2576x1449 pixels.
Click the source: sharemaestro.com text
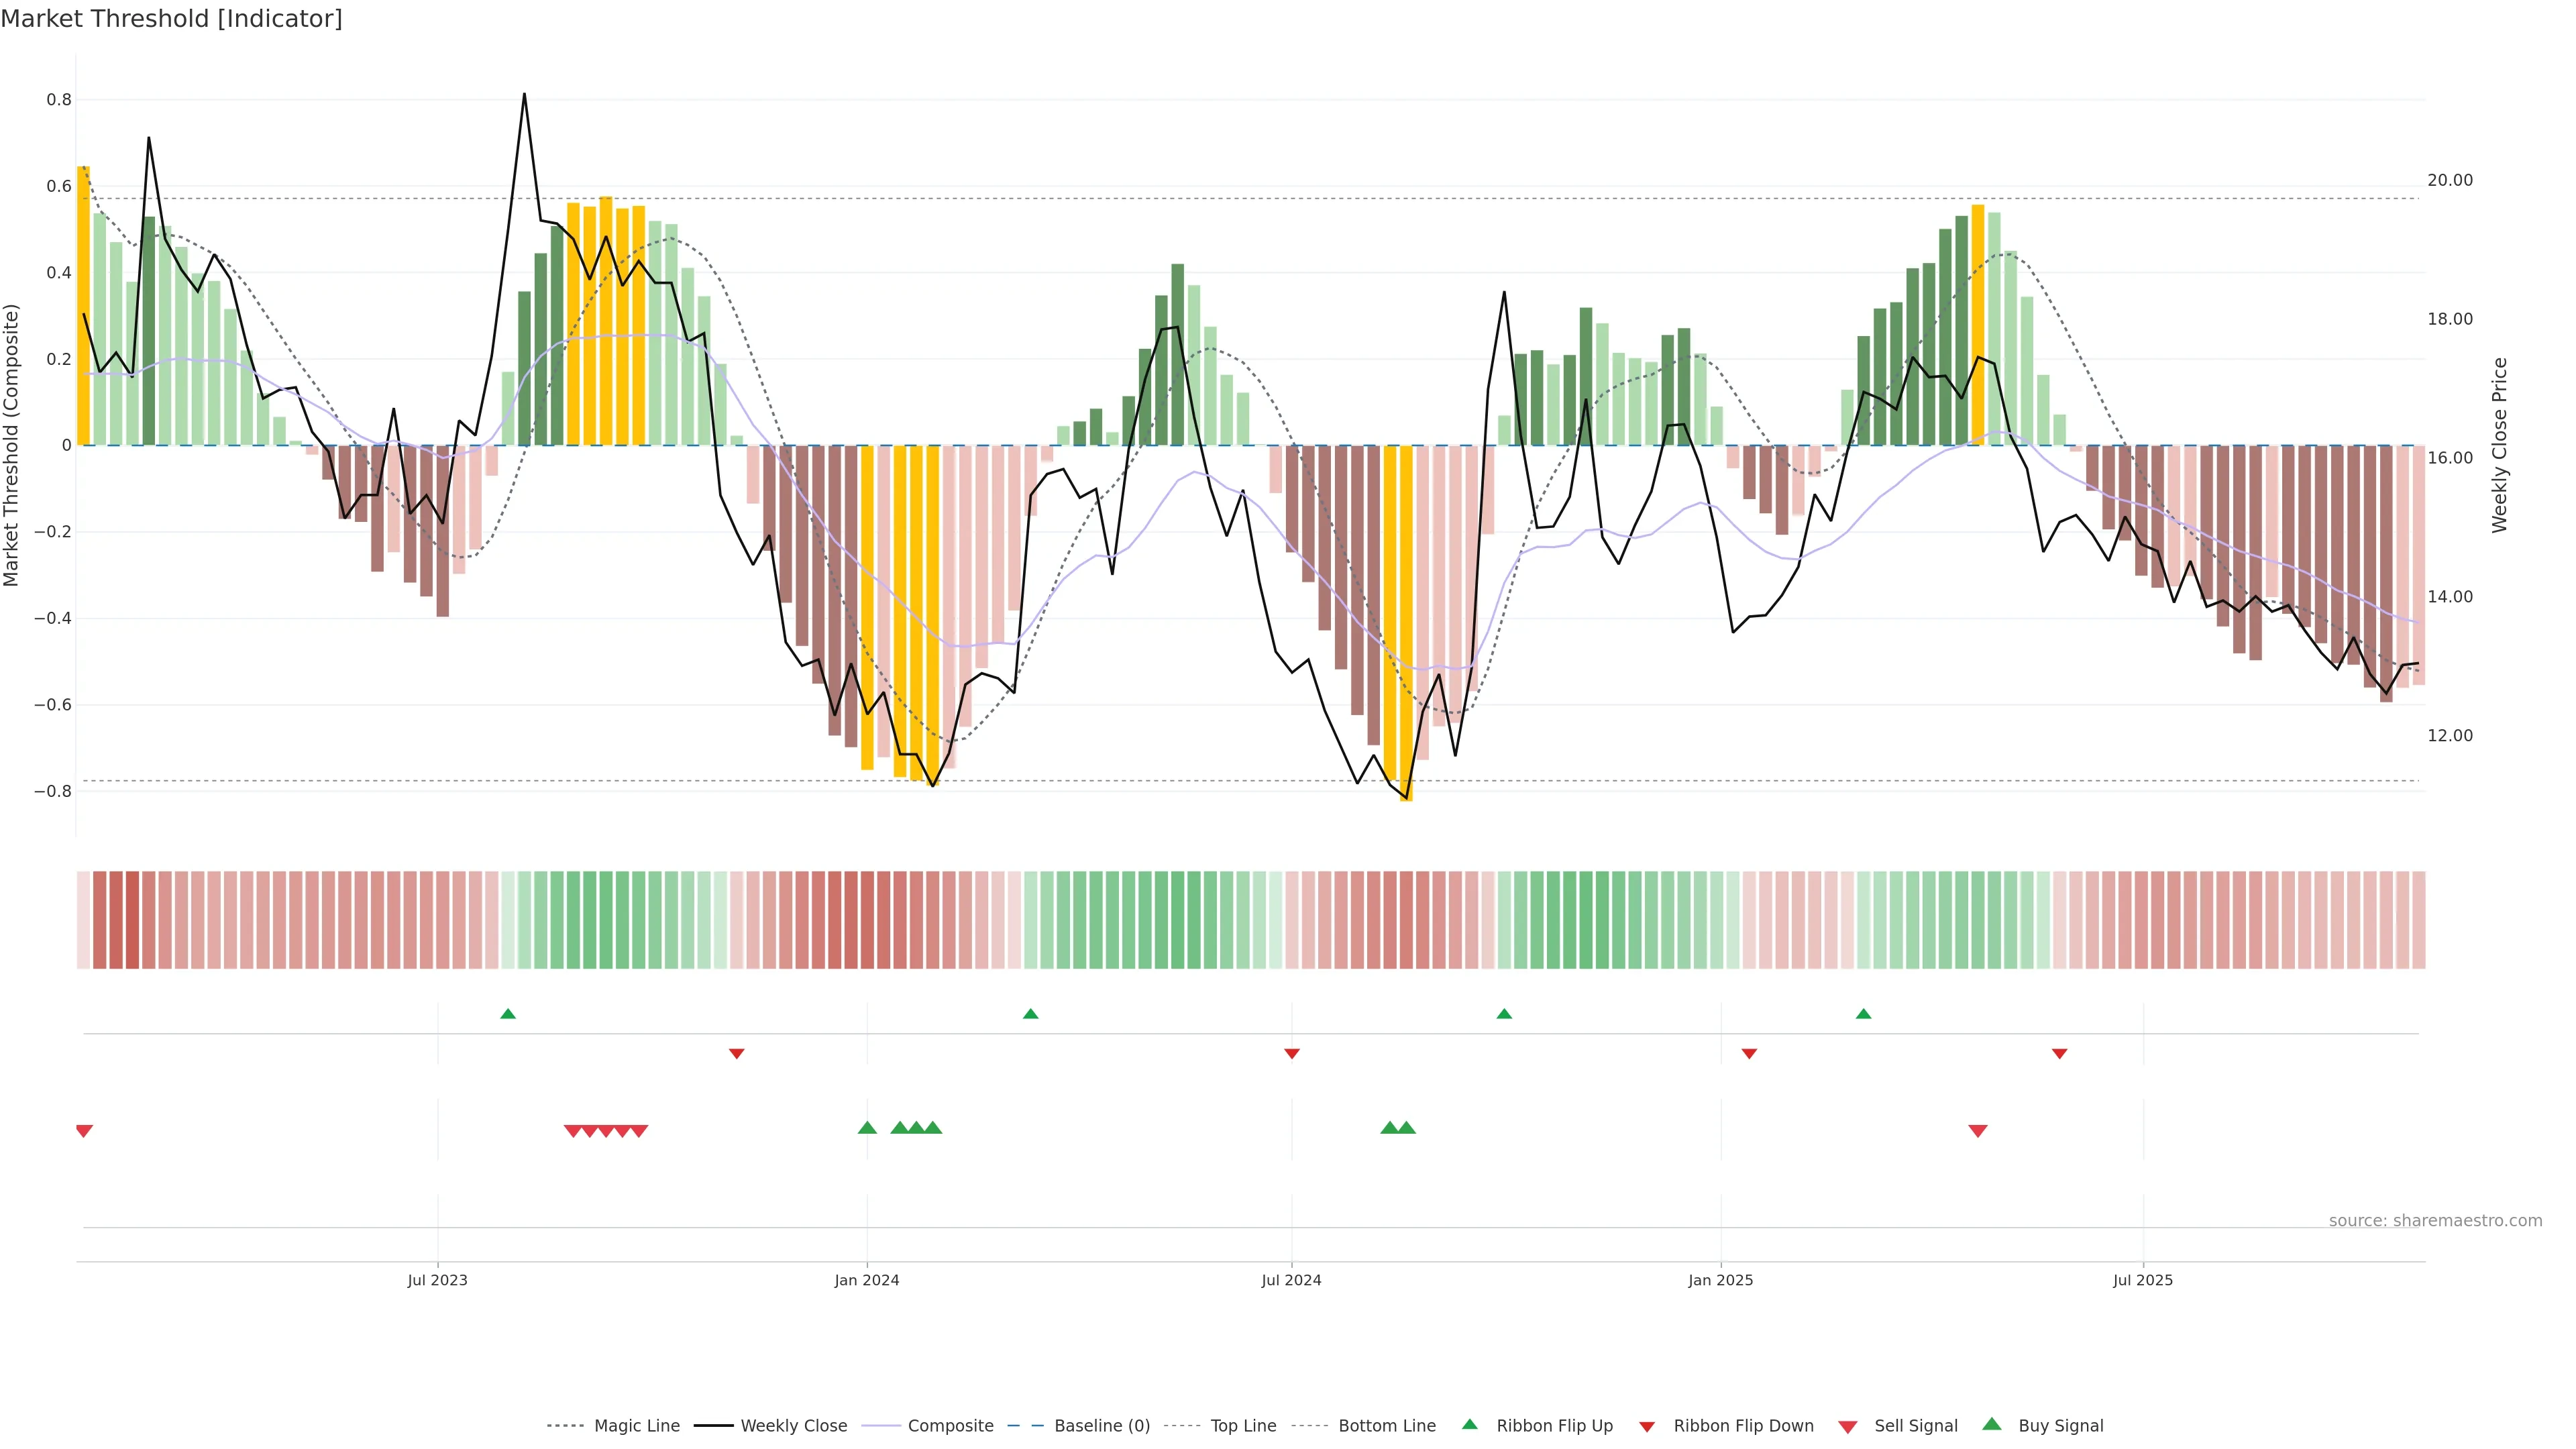(2435, 1220)
